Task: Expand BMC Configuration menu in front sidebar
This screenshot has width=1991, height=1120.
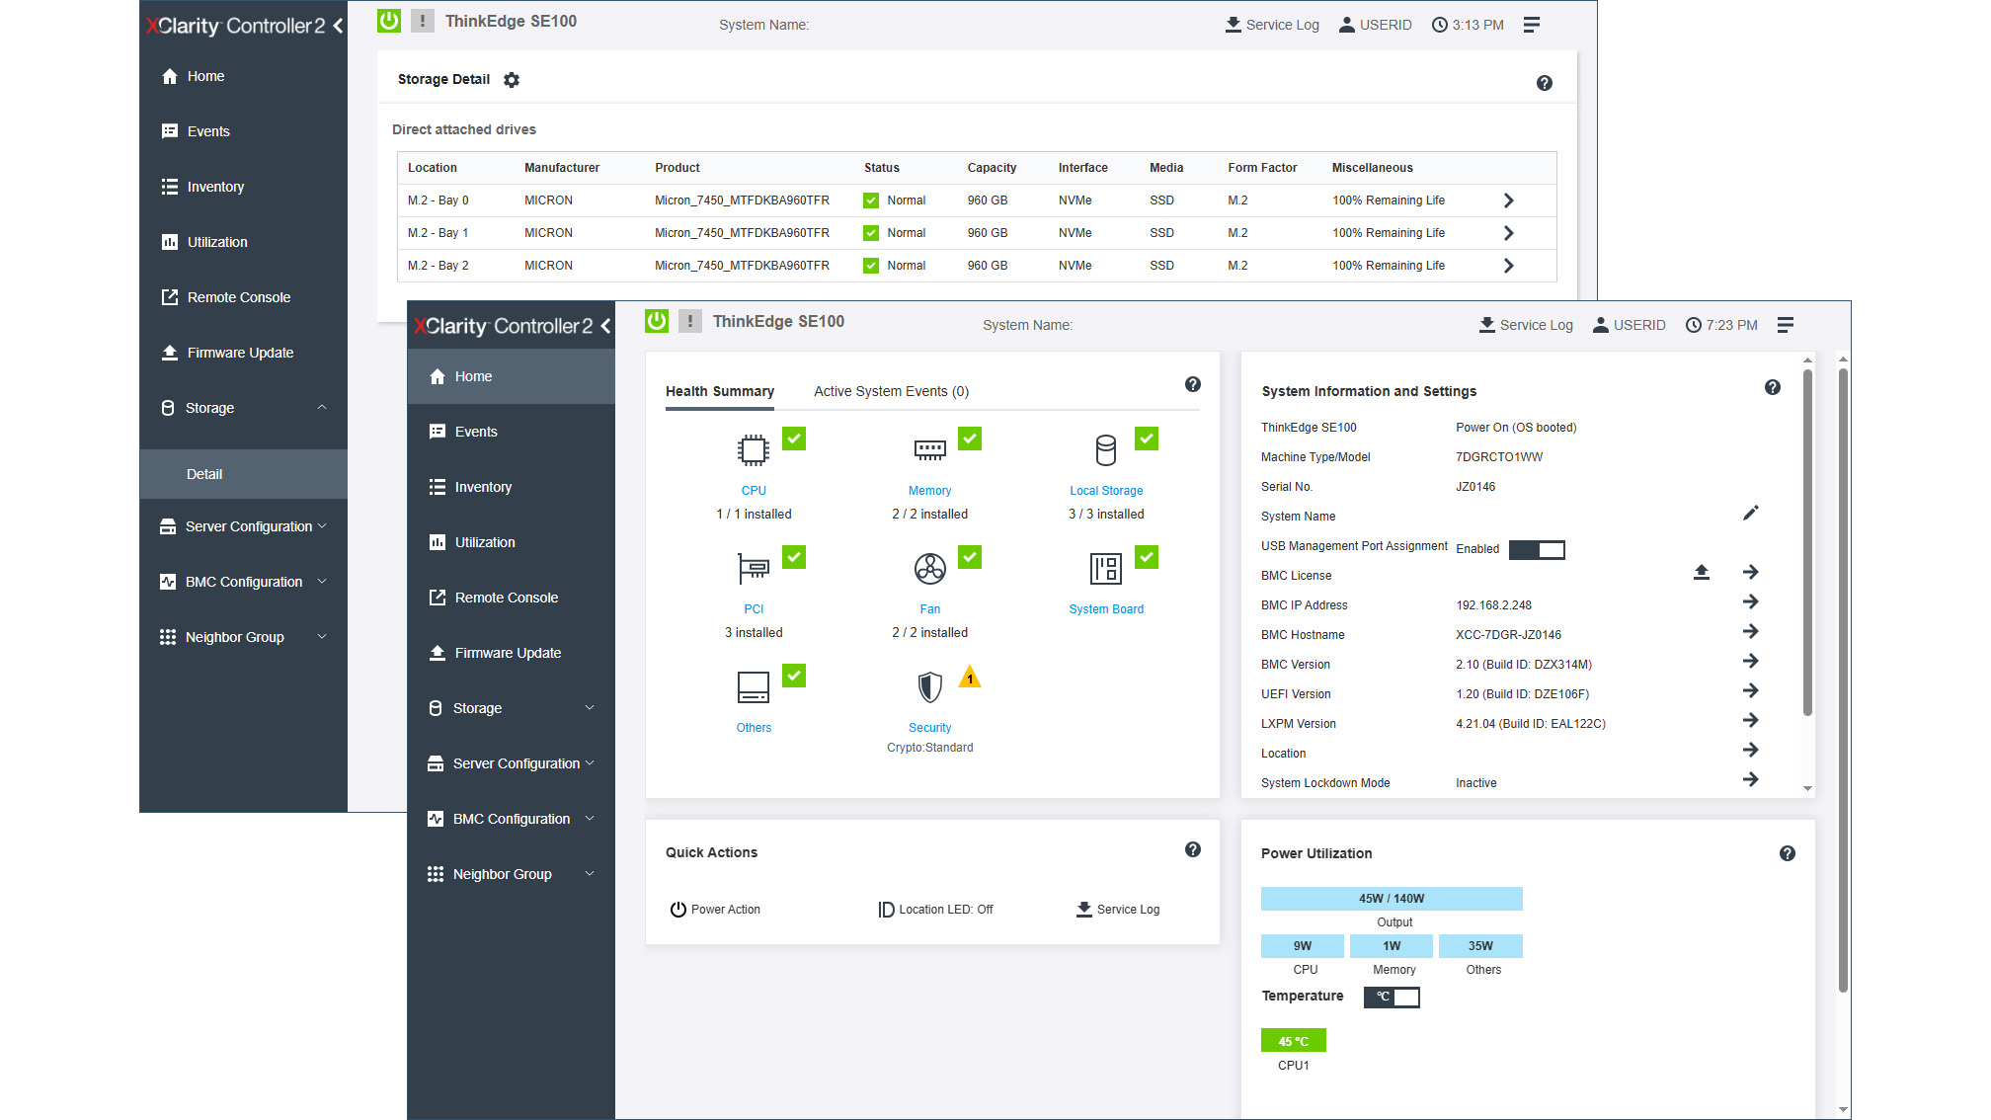Action: 511,819
